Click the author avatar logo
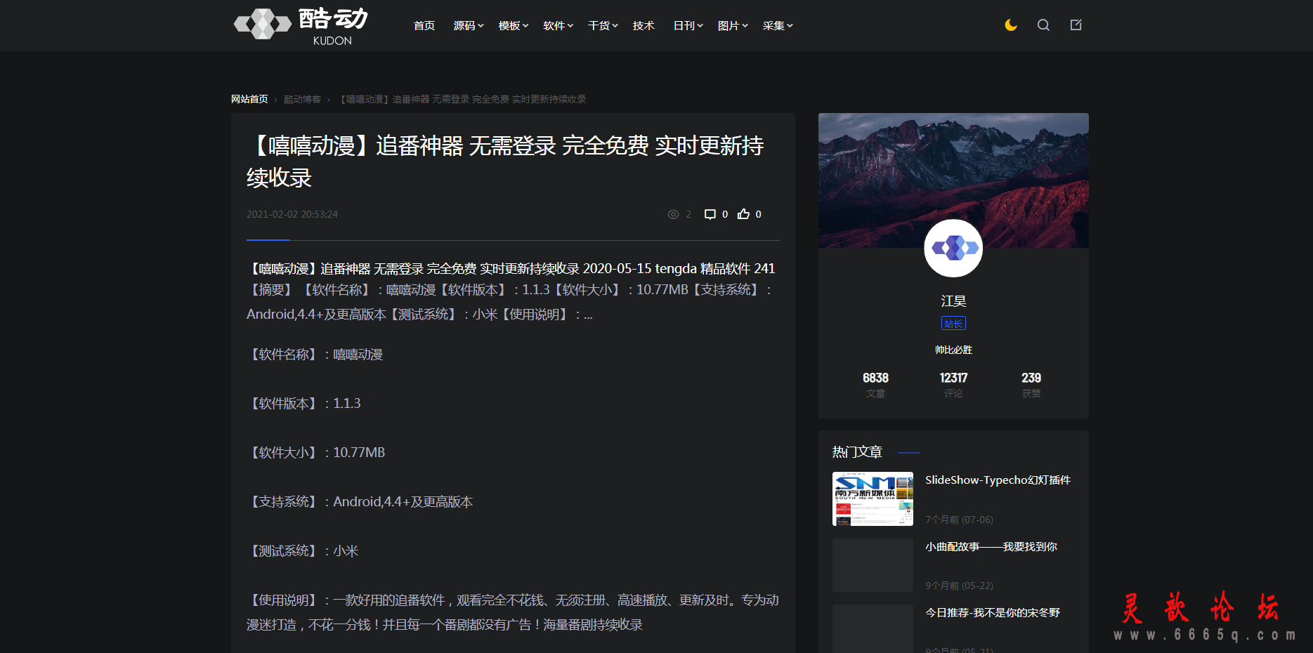 (x=953, y=248)
